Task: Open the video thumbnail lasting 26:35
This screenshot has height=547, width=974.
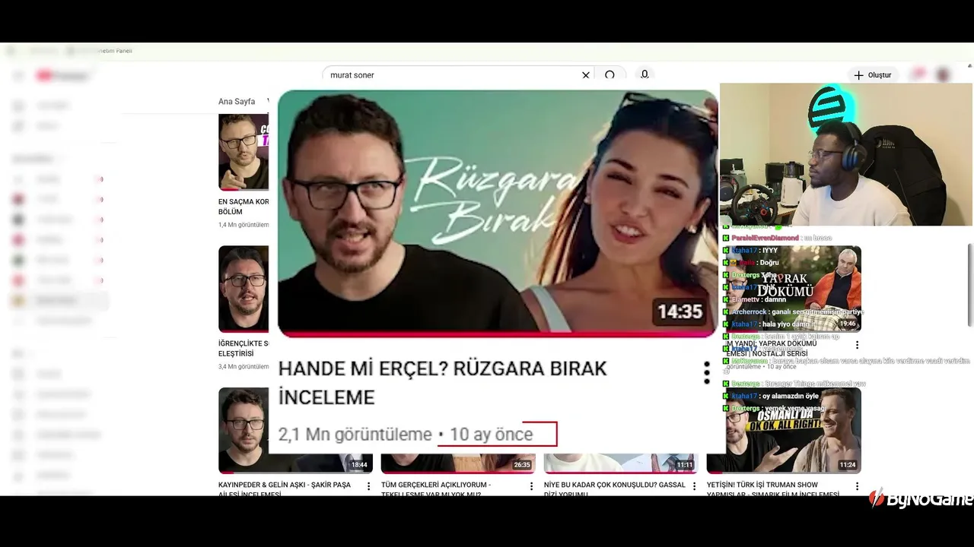Action: click(x=458, y=463)
